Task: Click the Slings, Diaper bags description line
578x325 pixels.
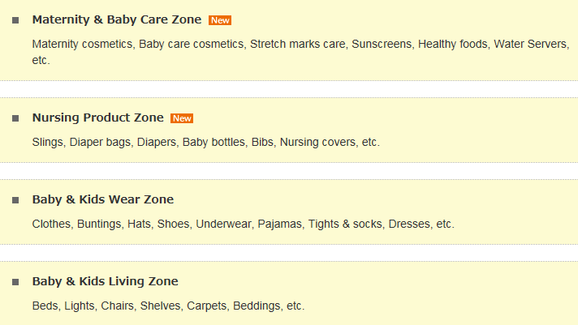Action: pos(205,142)
